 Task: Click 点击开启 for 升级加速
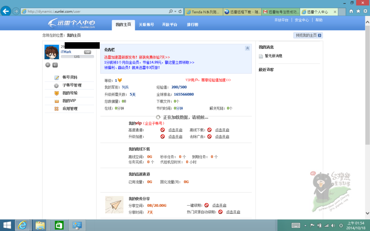coord(175,137)
